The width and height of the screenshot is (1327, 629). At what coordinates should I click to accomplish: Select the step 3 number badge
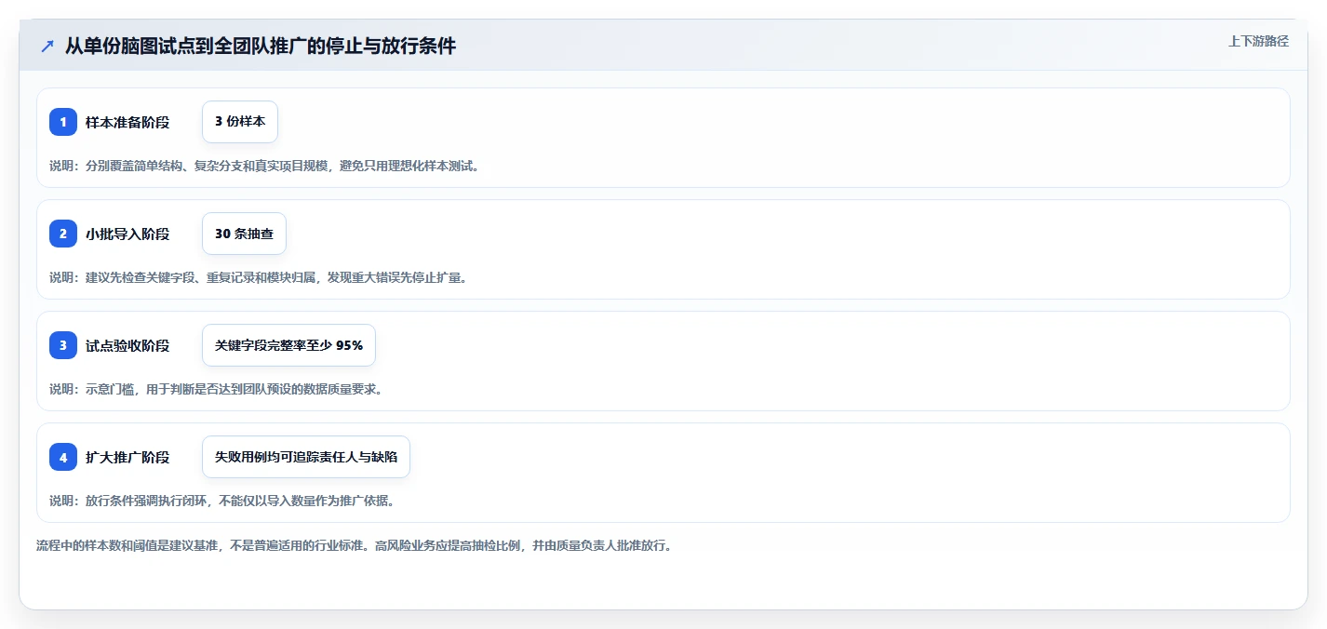coord(63,345)
